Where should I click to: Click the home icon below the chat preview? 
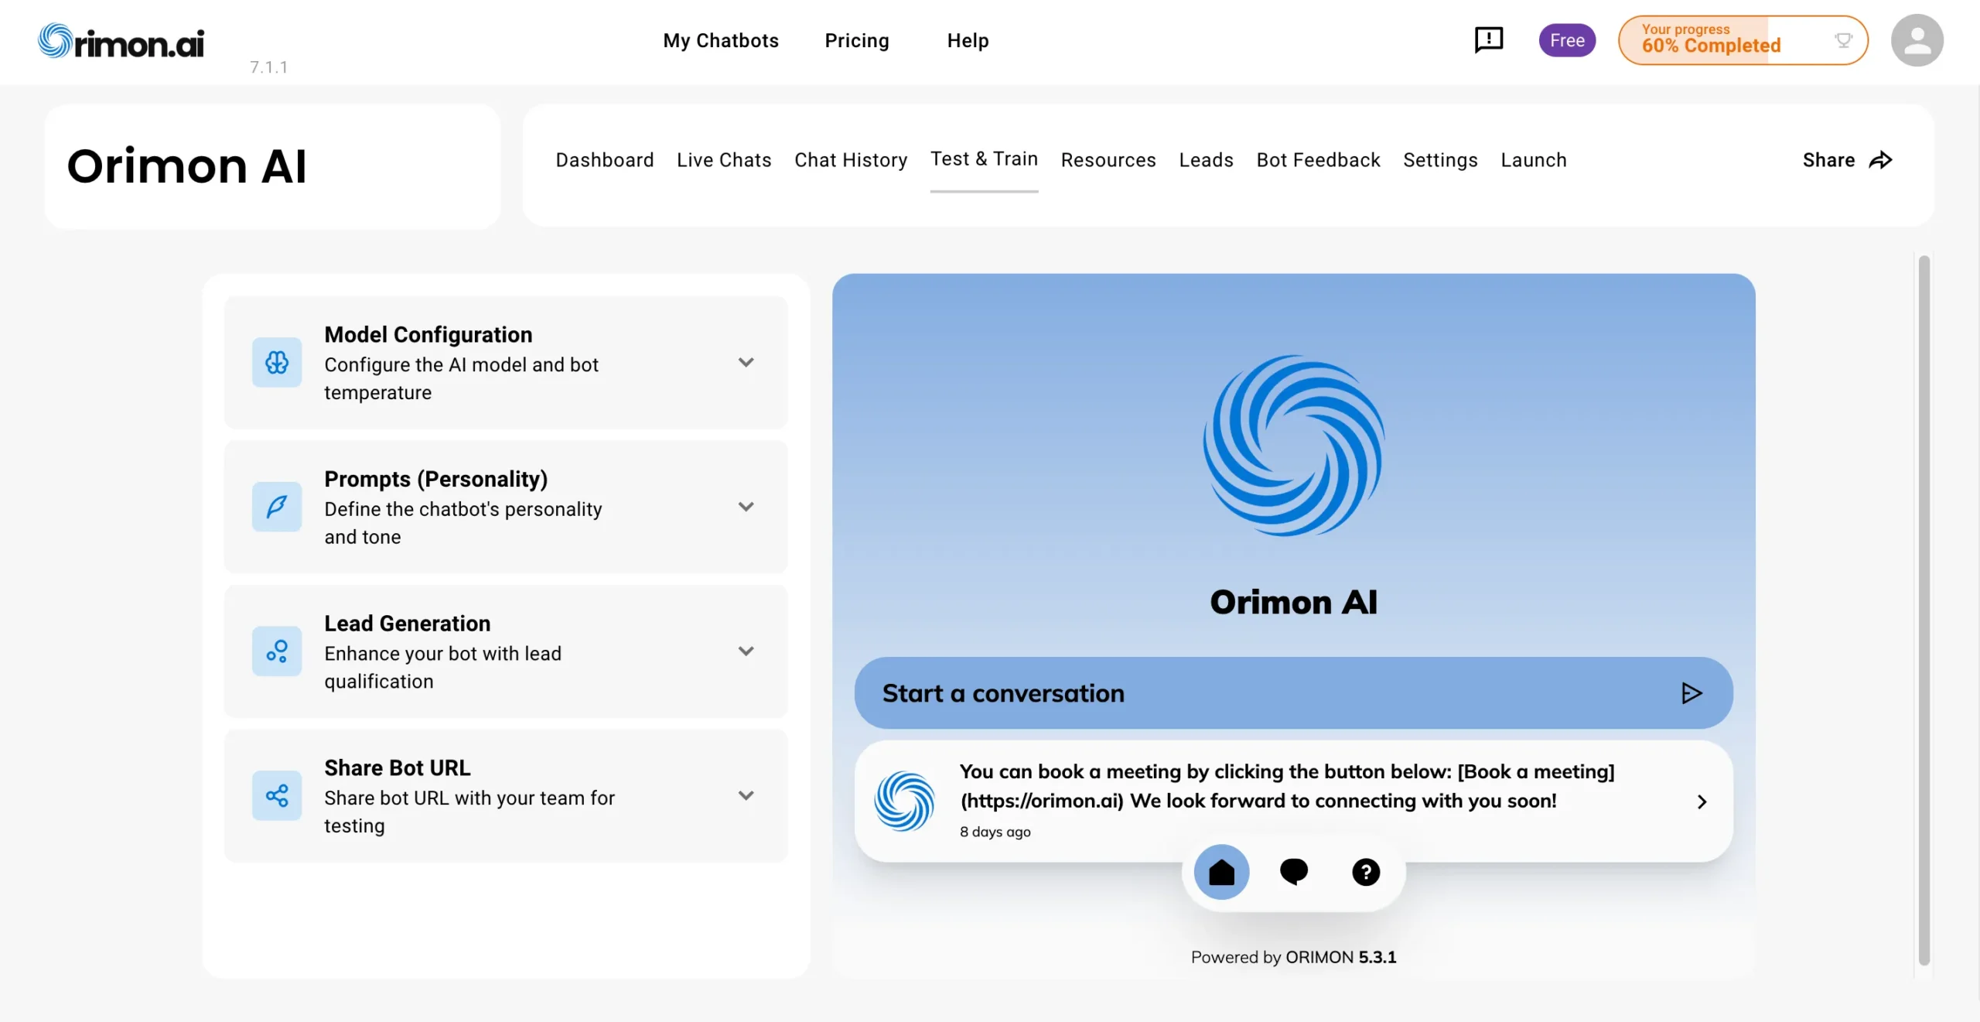(1221, 872)
